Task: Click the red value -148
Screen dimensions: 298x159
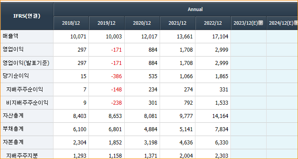Action: click(x=116, y=90)
